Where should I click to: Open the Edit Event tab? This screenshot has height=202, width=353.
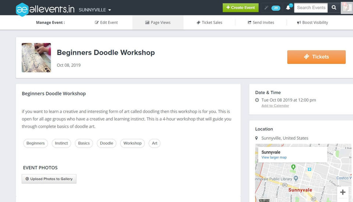[106, 22]
